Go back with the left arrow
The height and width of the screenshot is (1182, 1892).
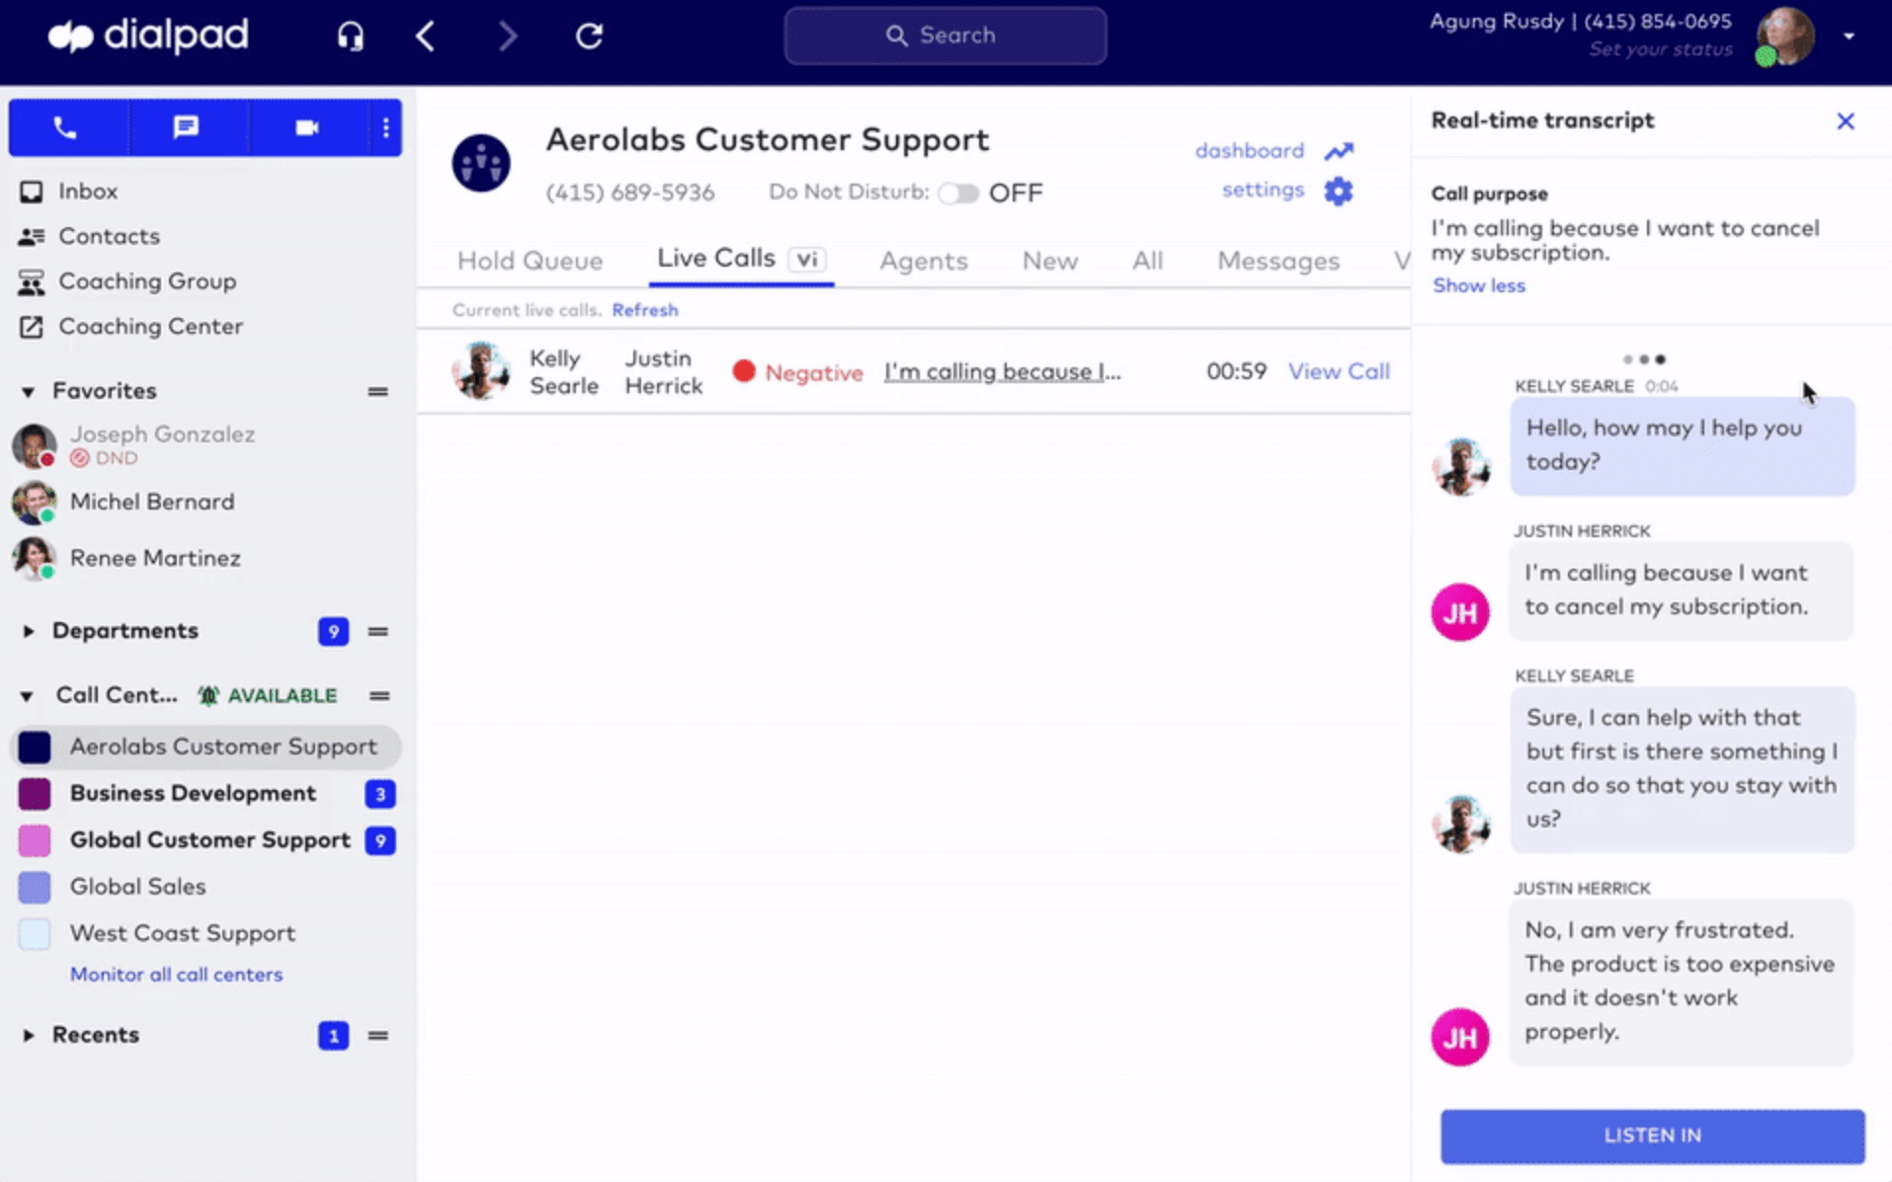[426, 36]
